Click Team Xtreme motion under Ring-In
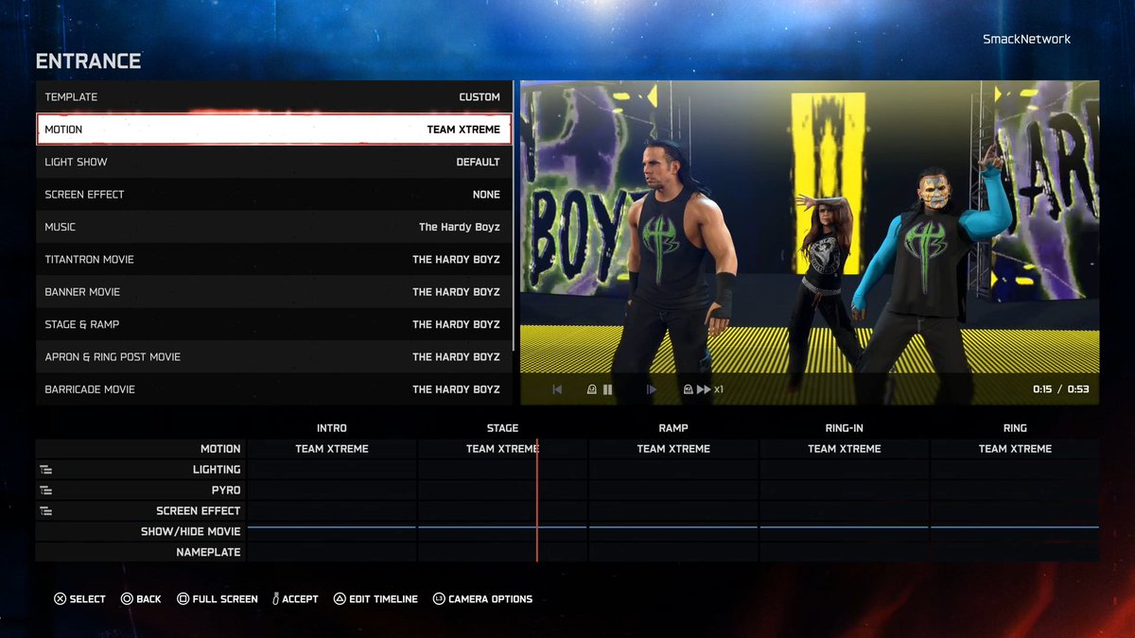 pyautogui.click(x=845, y=449)
